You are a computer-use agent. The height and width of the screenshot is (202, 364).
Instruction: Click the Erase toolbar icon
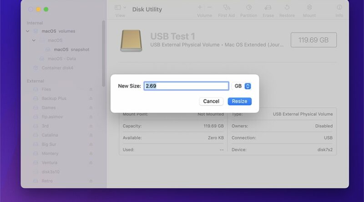tap(268, 8)
